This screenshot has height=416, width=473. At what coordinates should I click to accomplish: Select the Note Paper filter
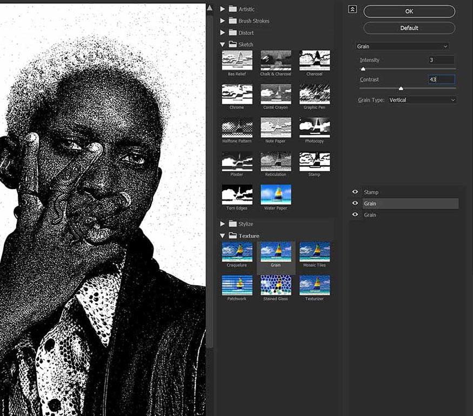click(x=276, y=128)
